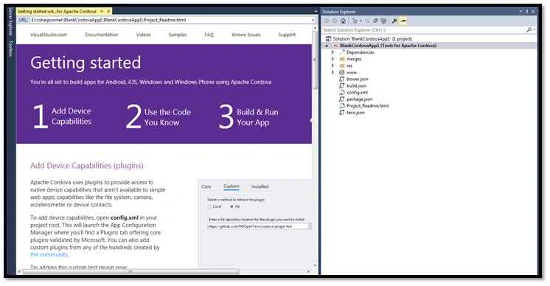
Task: Click the merges folder icon
Action: pos(342,59)
